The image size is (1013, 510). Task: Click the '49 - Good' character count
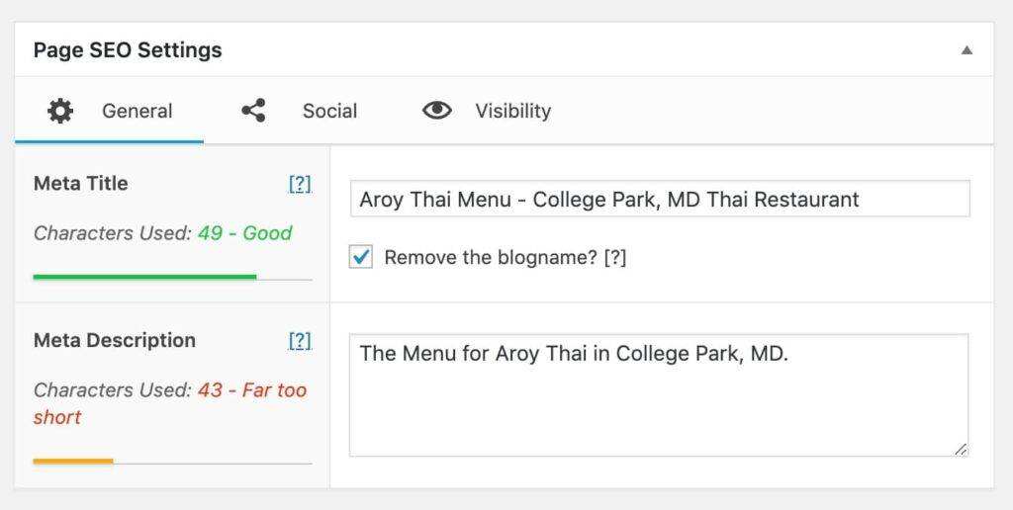click(x=244, y=233)
